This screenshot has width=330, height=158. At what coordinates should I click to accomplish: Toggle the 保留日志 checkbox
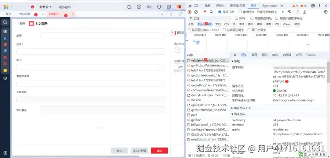tap(220, 12)
